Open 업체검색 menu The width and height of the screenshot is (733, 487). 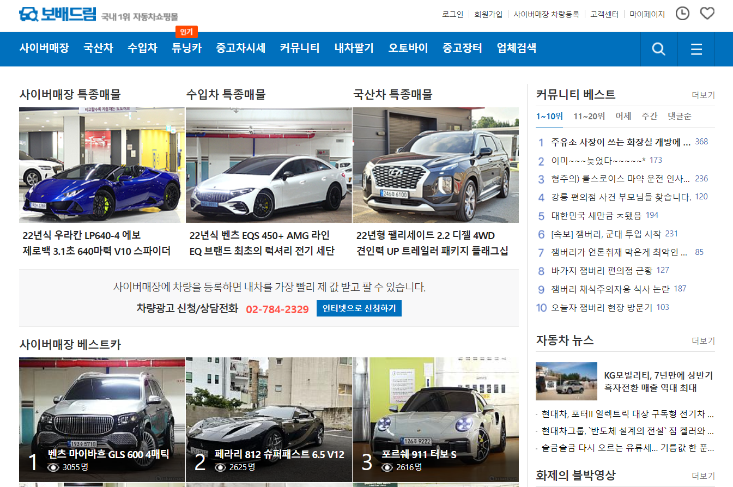[x=517, y=48]
